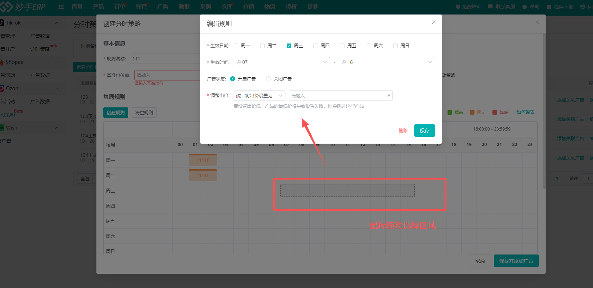593x288 pixels.
Task: Open the start time dropdown showing 07
Action: pos(282,62)
